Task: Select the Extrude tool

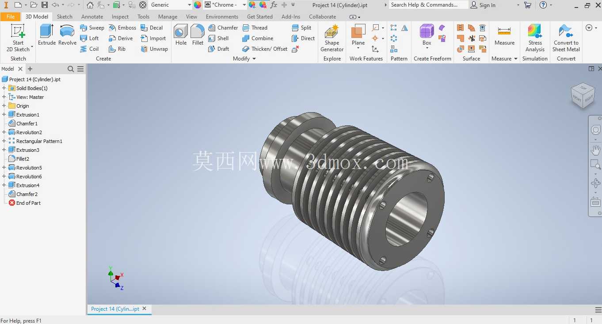Action: pyautogui.click(x=47, y=35)
